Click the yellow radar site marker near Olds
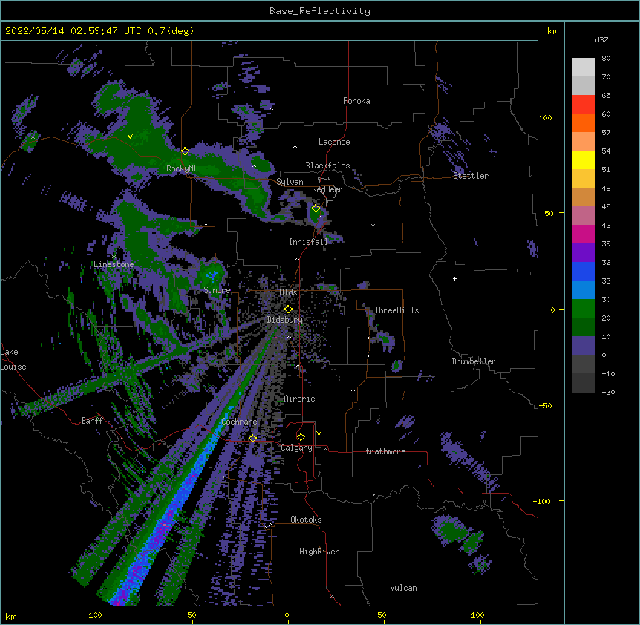The width and height of the screenshot is (640, 625). coord(288,309)
